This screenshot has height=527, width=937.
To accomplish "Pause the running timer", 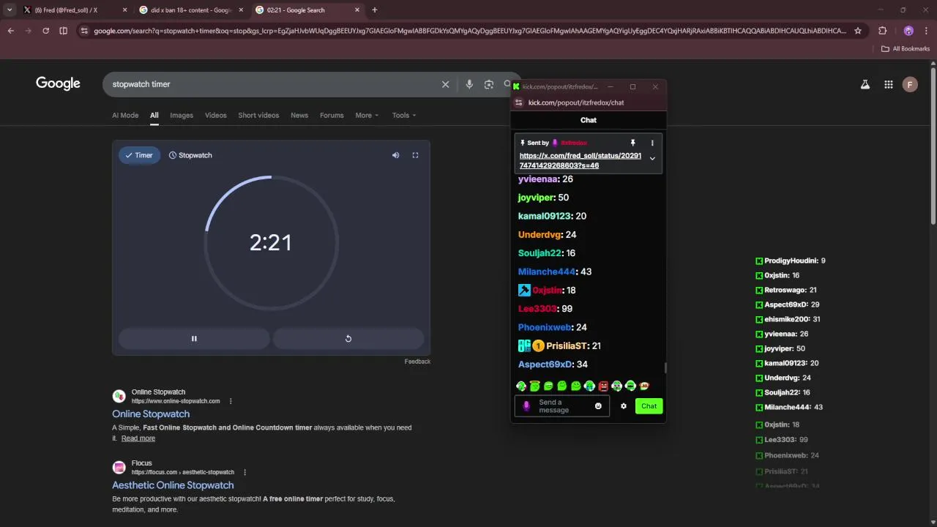I will point(194,338).
